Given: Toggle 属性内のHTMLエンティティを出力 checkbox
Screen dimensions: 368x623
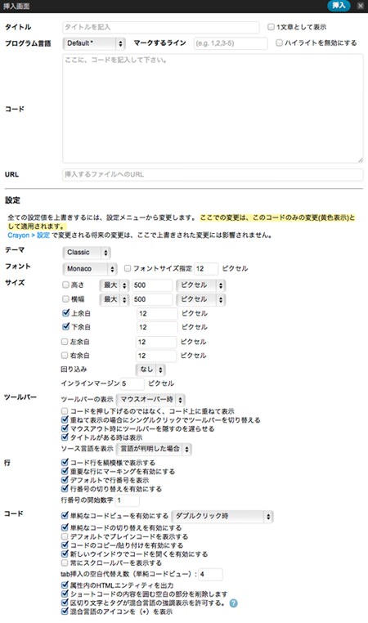Looking at the screenshot, I should coord(65,585).
